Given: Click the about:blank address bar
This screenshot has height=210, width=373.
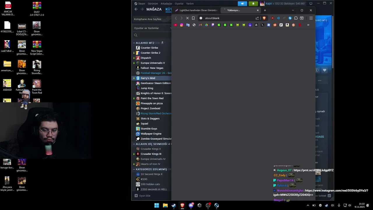Looking at the screenshot, I should pos(227,18).
